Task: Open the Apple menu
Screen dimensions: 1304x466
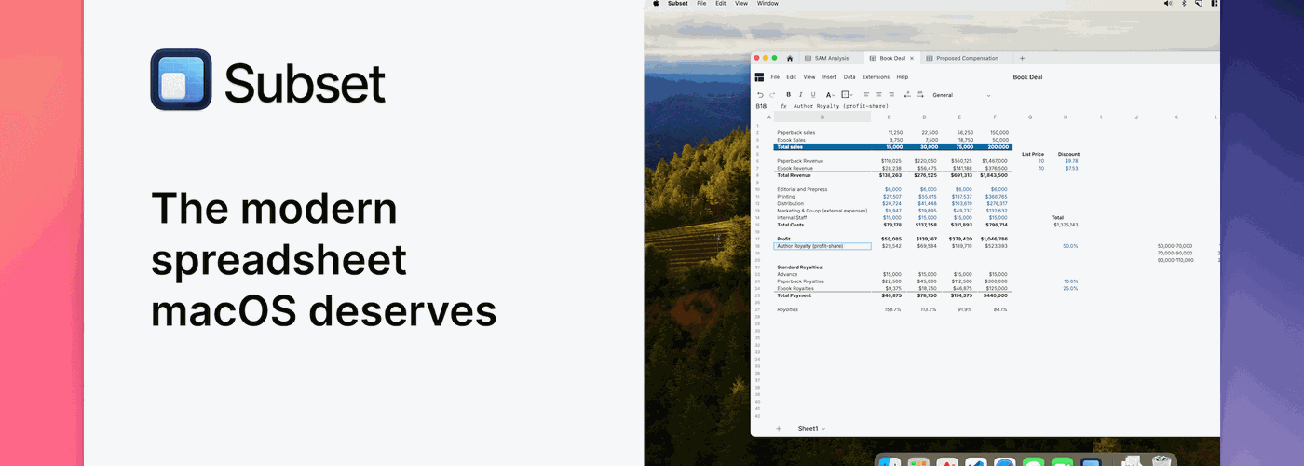Action: tap(656, 4)
